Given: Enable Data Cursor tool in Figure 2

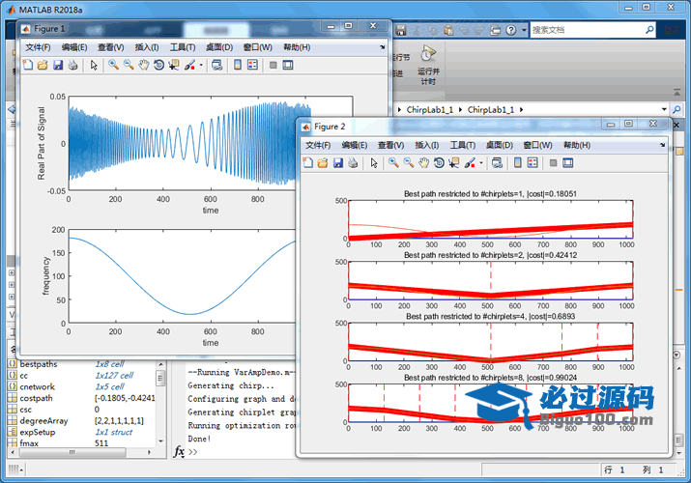Looking at the screenshot, I should [x=454, y=163].
